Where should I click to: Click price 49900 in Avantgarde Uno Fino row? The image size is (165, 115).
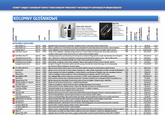(44, 58)
